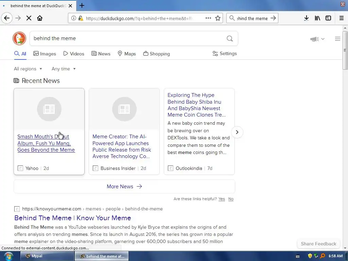
Task: Click the Recent News heading
Action: 41,81
